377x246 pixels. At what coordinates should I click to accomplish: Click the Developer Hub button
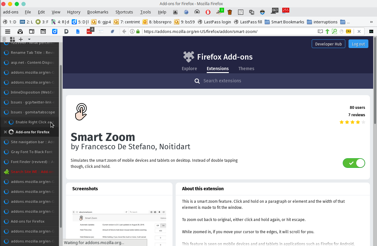[x=328, y=44]
